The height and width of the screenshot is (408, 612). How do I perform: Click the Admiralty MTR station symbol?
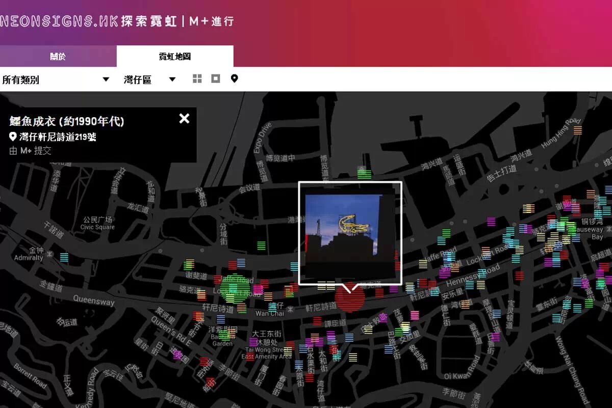pyautogui.click(x=50, y=254)
